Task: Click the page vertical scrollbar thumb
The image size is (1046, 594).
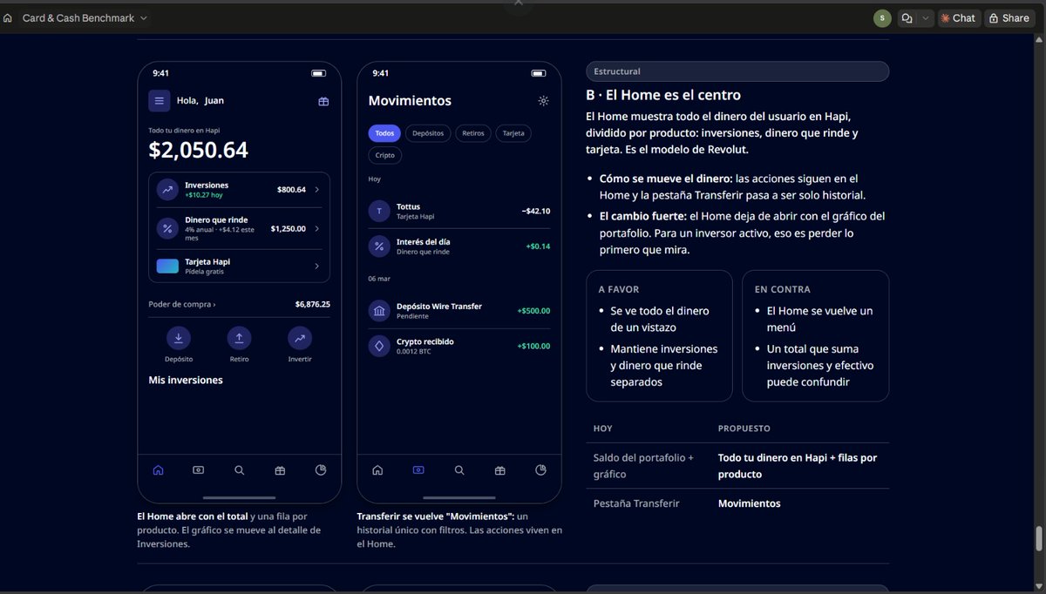Action: click(x=1037, y=539)
